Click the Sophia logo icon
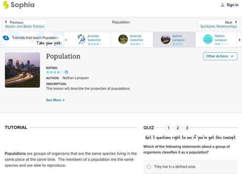This screenshot has width=242, height=174. pyautogui.click(x=6, y=5)
